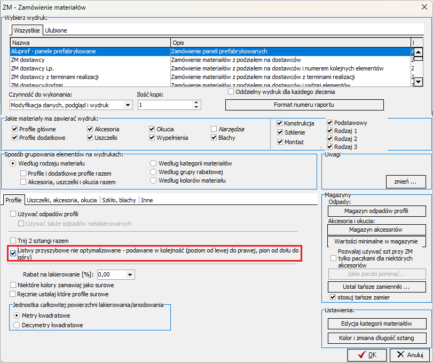Screen dimensions: 433x363
Task: Open the Szkło, blachy tab
Action: pos(119,200)
